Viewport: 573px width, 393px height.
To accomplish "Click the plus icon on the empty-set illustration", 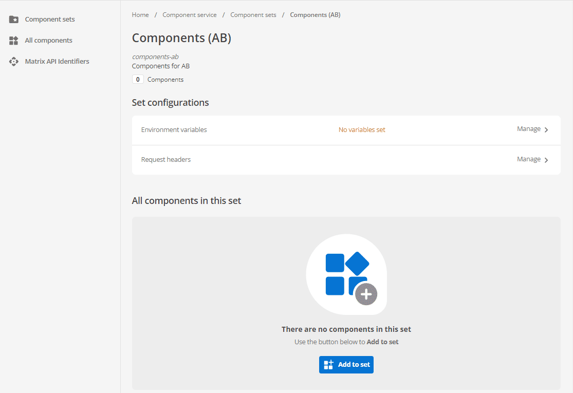I will (x=366, y=295).
